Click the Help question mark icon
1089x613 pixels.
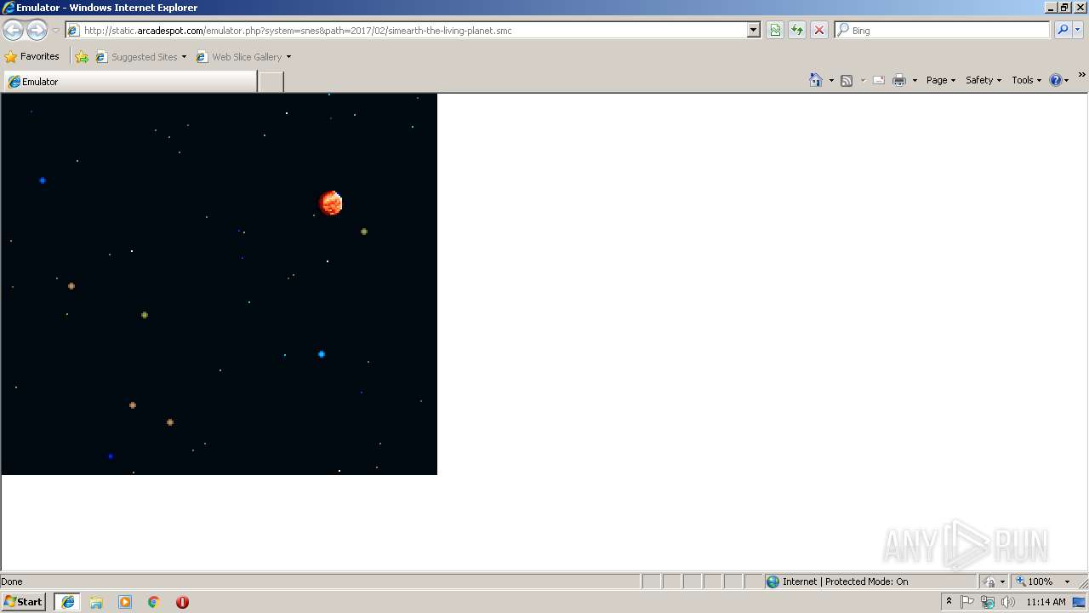(1056, 80)
